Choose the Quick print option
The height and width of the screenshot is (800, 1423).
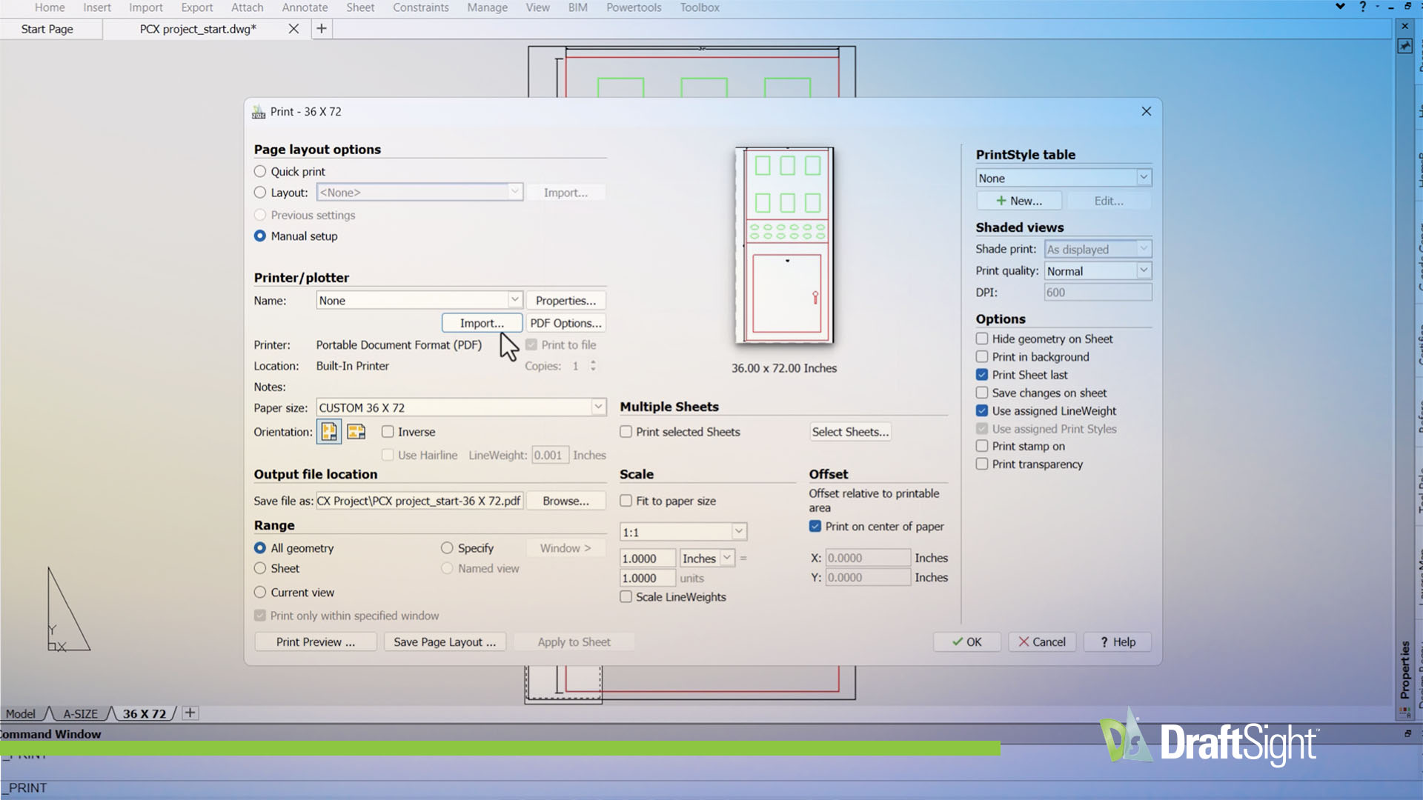click(x=260, y=171)
